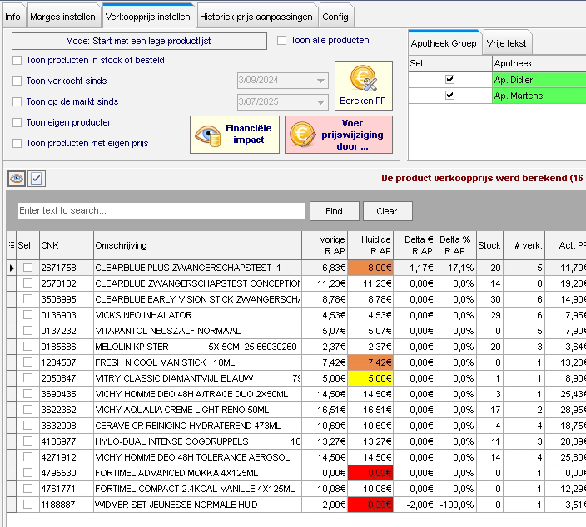
Task: Open Historiek prijs aanpassingen tab
Action: (x=258, y=17)
